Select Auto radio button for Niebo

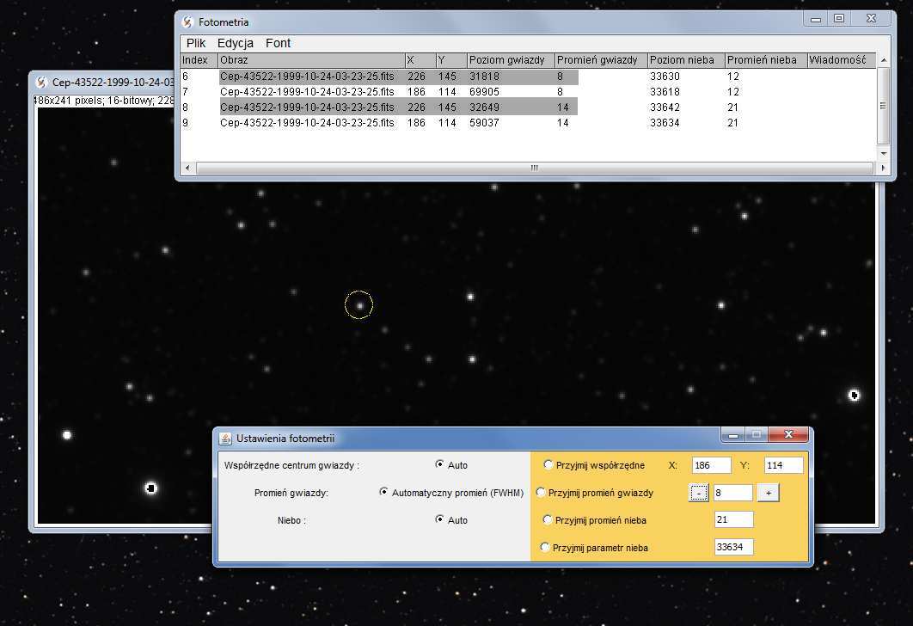[440, 519]
